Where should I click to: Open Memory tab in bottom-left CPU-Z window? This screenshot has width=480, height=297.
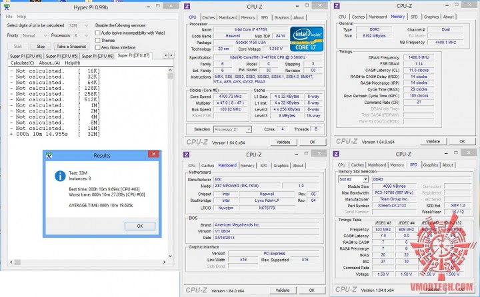coord(247,165)
